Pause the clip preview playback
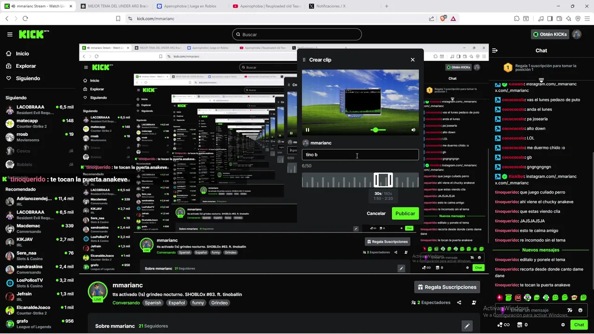Screen dimensions: 594x334 click(x=307, y=130)
